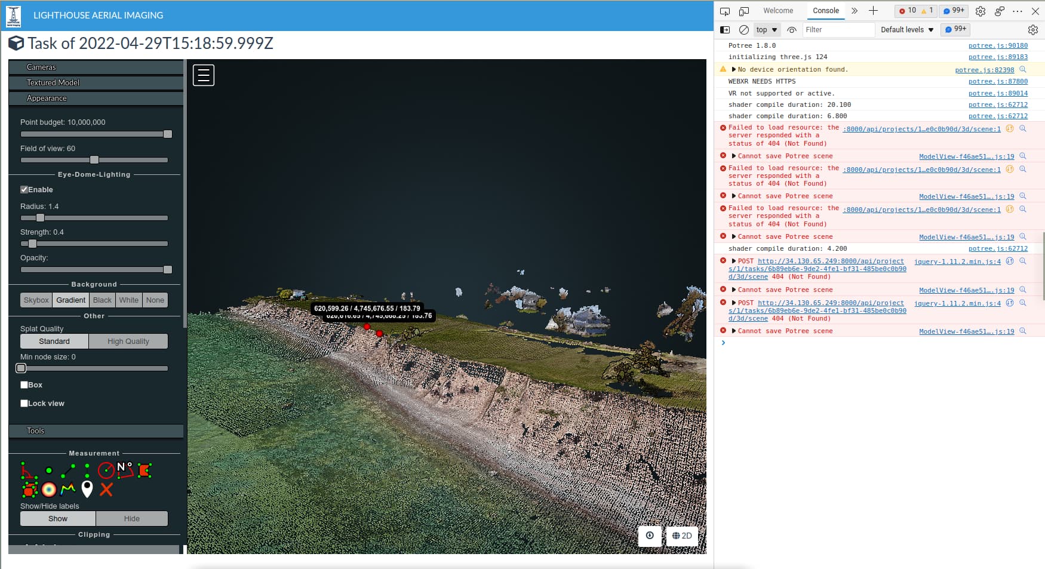1045x569 pixels.
Task: Enable the Lock view checkbox
Action: click(24, 403)
